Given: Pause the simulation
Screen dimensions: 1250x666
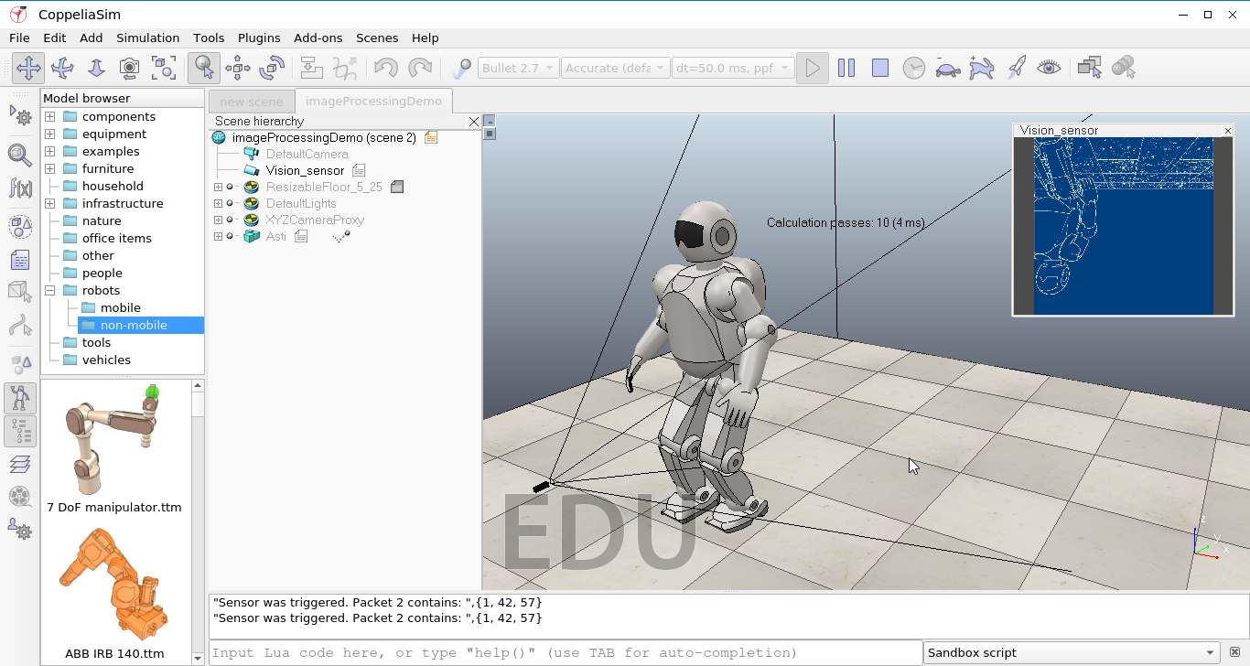Looking at the screenshot, I should tap(846, 68).
